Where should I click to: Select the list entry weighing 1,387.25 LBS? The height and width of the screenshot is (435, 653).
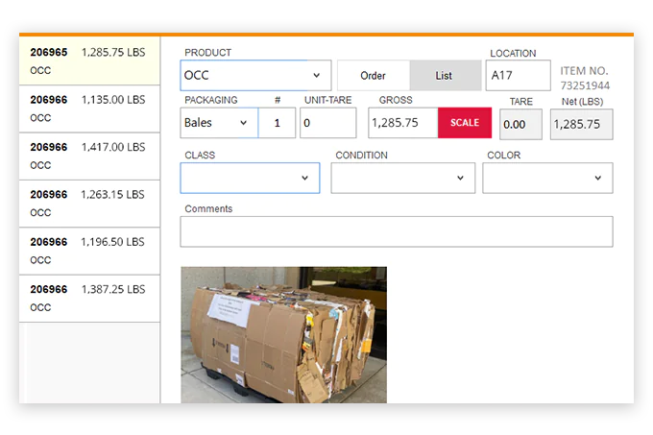click(88, 298)
